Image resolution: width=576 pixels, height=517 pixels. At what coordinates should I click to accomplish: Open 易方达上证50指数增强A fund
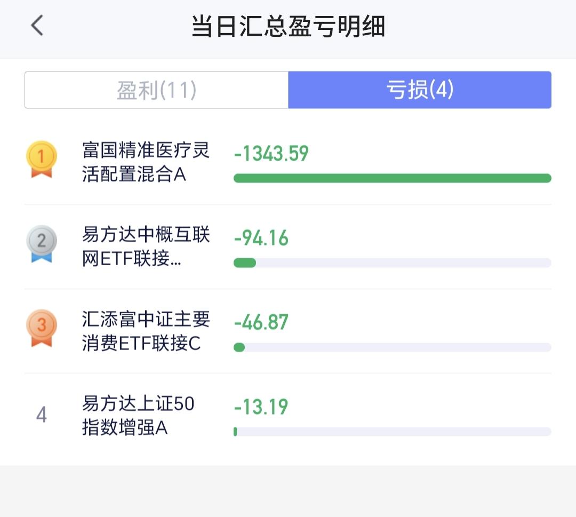pyautogui.click(x=138, y=416)
